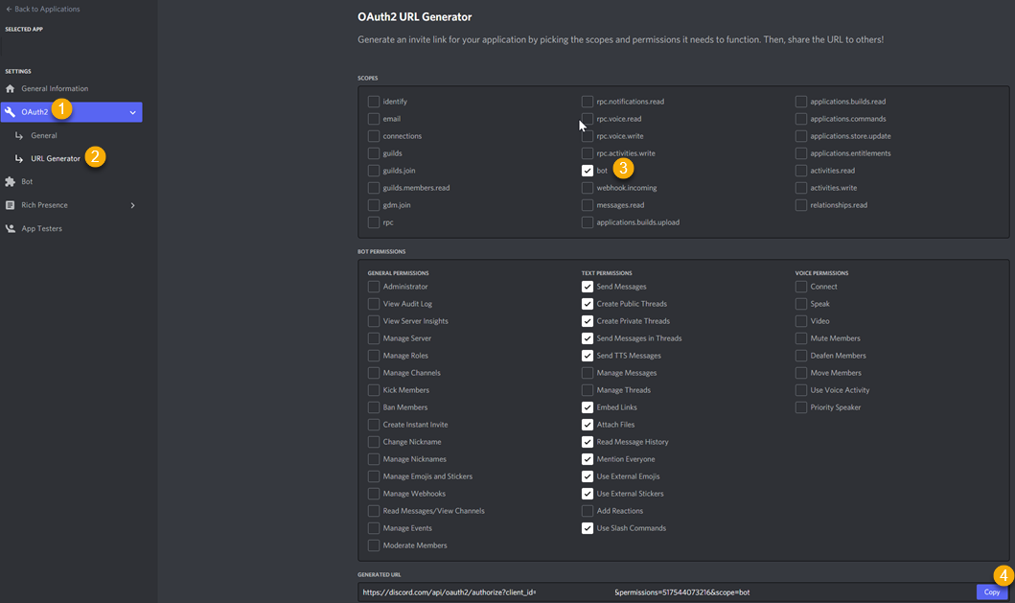The height and width of the screenshot is (603, 1015).
Task: Disable the Create Public Threads permission
Action: [x=588, y=304]
